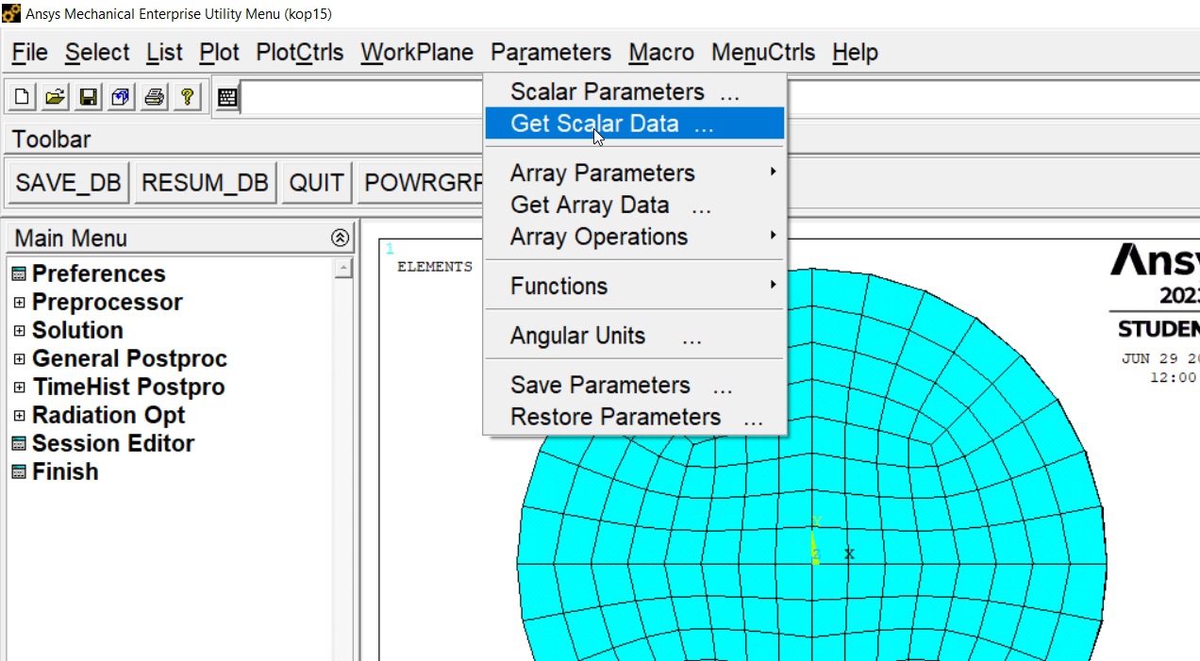Open help via question mark icon
This screenshot has height=661, width=1200.
coord(188,96)
